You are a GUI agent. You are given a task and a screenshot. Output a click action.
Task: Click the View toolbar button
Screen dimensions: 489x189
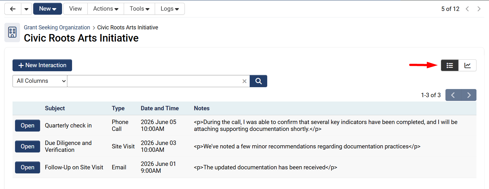click(75, 9)
